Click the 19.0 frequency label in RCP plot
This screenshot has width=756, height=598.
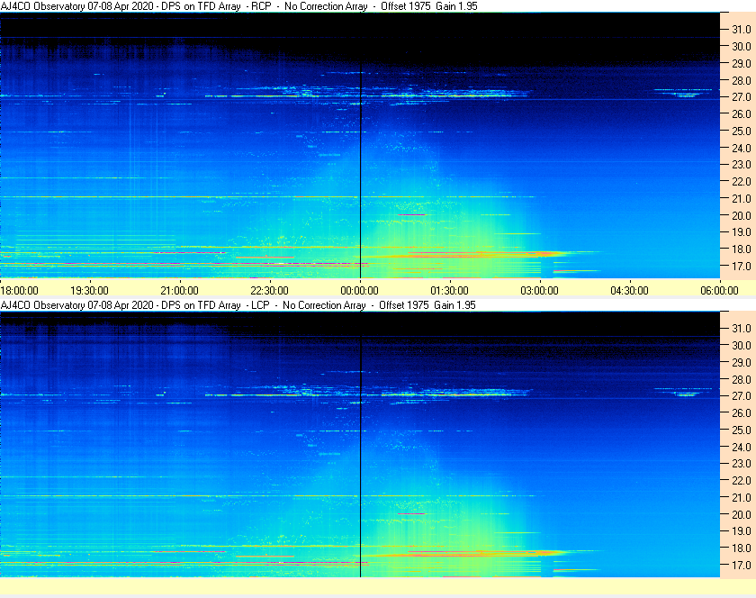742,232
